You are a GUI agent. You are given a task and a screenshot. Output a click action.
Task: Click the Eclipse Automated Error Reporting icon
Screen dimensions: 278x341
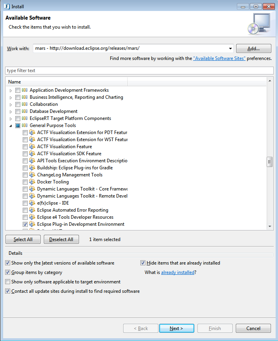pos(32,210)
